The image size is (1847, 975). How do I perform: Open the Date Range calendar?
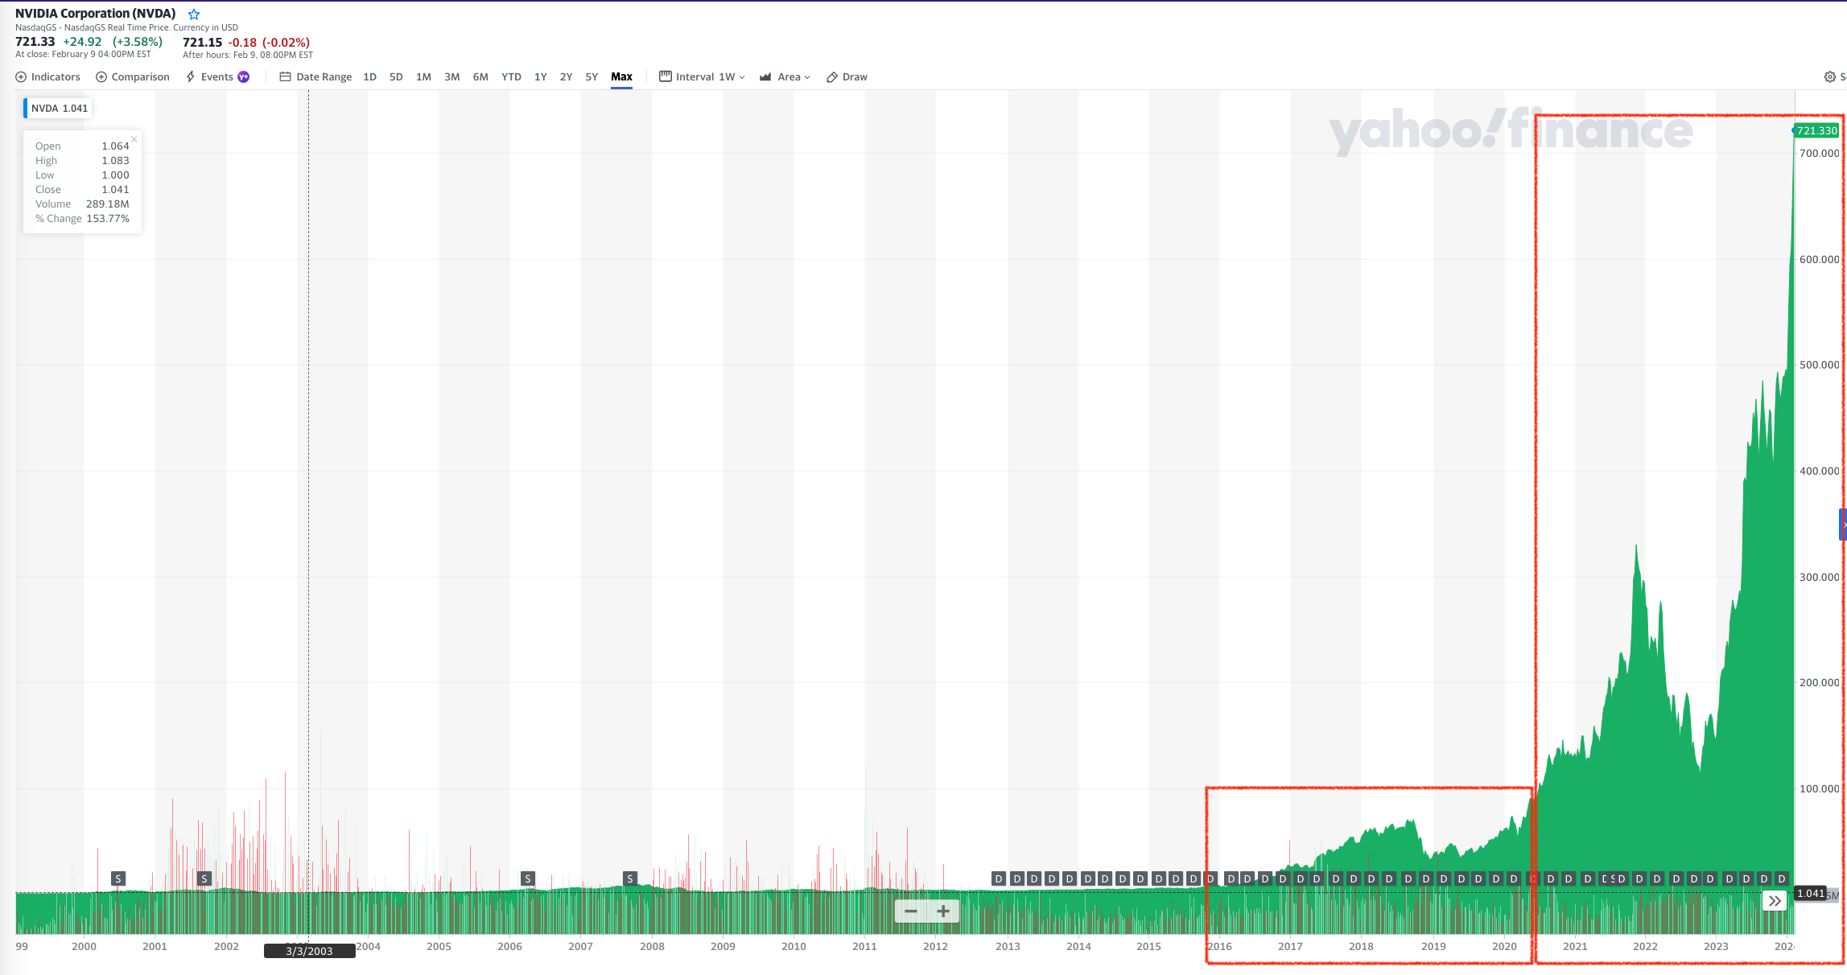[285, 77]
